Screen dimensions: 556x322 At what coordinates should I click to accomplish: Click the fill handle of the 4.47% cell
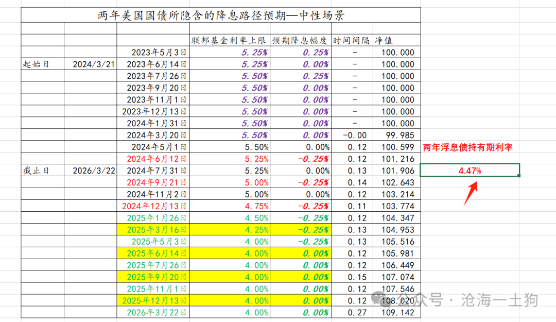tap(519, 176)
